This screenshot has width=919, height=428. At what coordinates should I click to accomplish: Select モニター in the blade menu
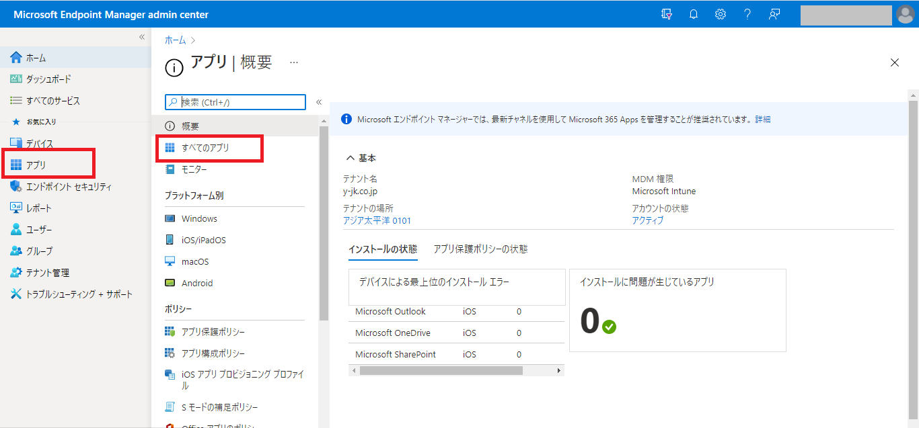pos(235,170)
